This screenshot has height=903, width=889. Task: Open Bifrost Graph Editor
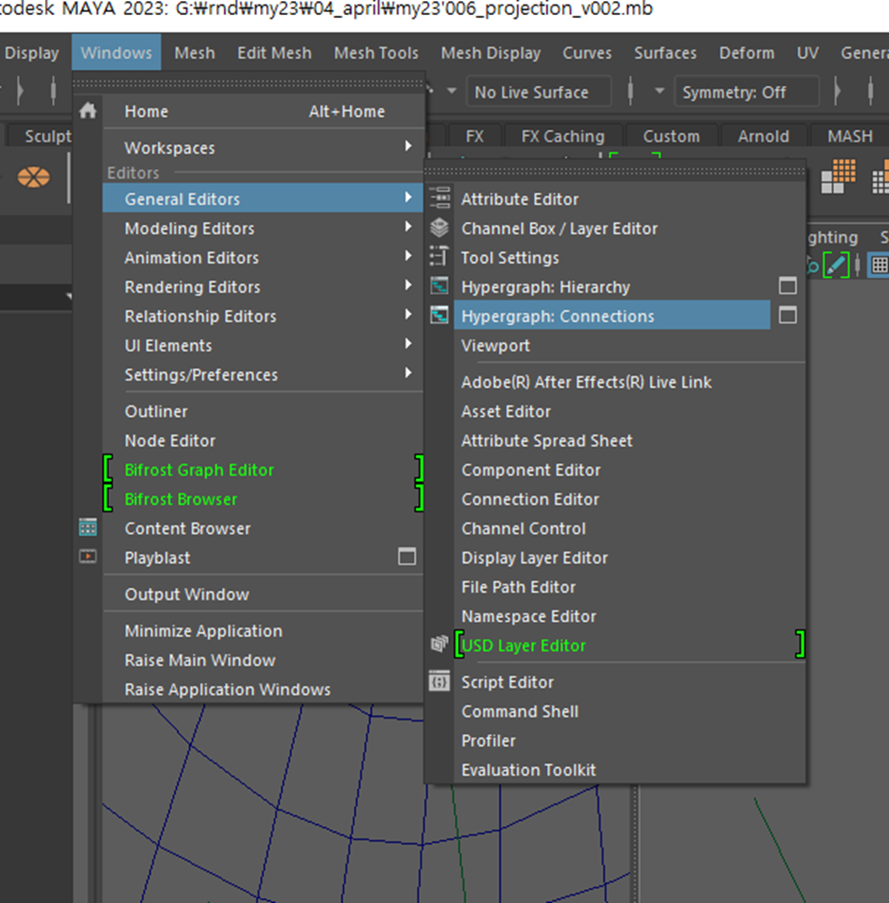[x=262, y=470]
